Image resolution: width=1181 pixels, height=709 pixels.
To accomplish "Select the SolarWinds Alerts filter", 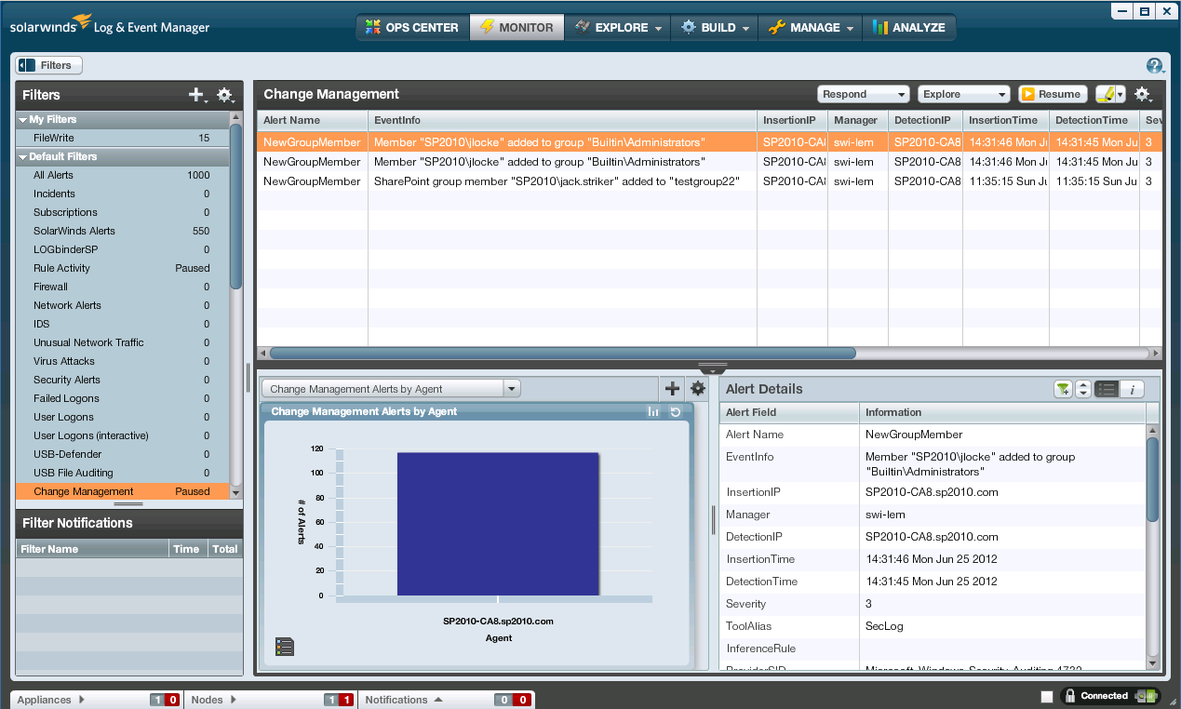I will pyautogui.click(x=122, y=231).
